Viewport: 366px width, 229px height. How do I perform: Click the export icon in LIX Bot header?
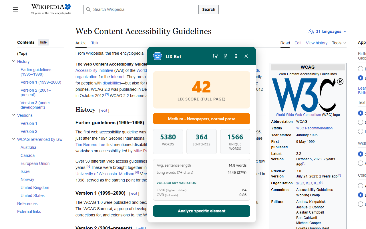pos(226,56)
